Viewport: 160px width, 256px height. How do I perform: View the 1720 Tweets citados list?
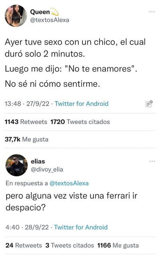[80, 122]
